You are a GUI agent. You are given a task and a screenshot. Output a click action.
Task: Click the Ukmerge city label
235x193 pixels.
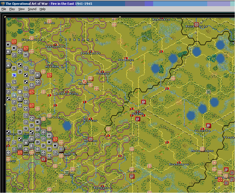click(x=126, y=60)
